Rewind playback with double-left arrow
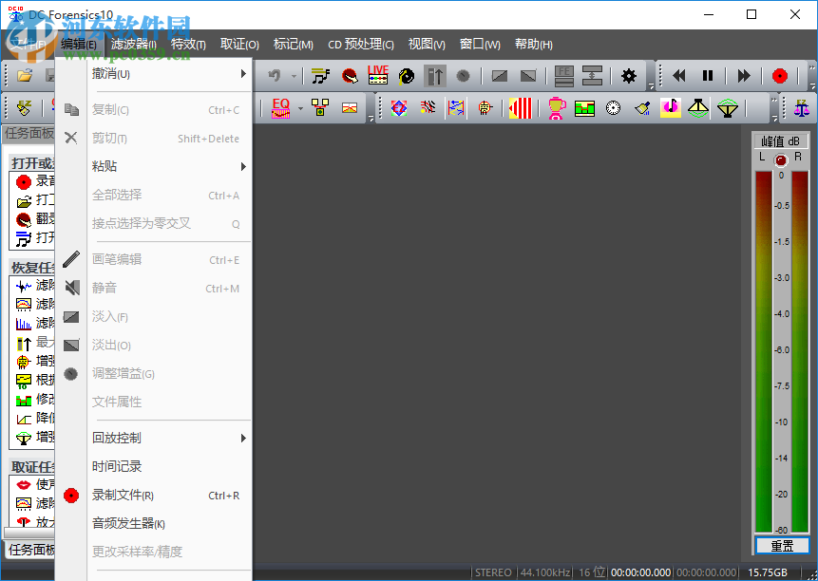Viewport: 818px width, 581px height. tap(678, 76)
